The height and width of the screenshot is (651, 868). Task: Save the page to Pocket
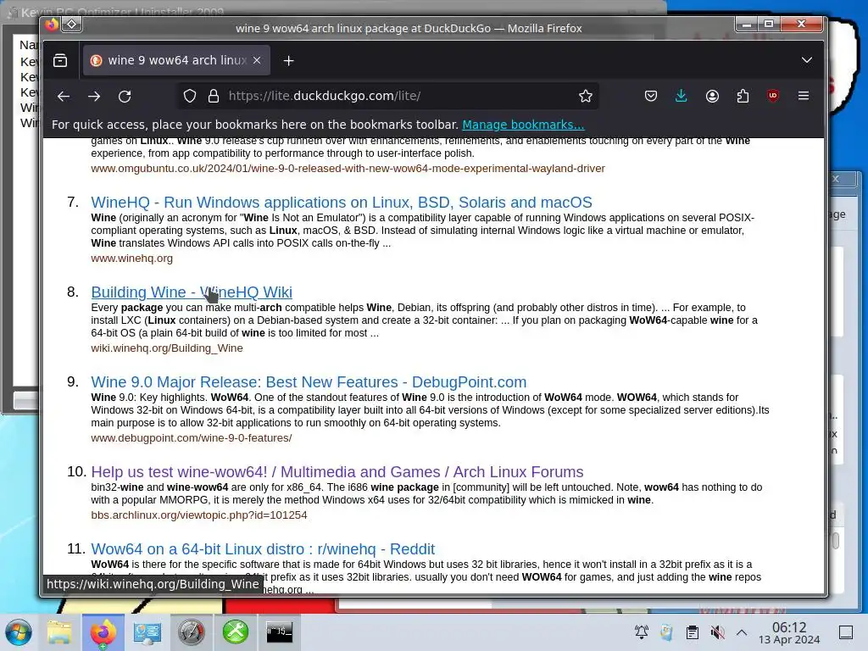click(x=651, y=97)
